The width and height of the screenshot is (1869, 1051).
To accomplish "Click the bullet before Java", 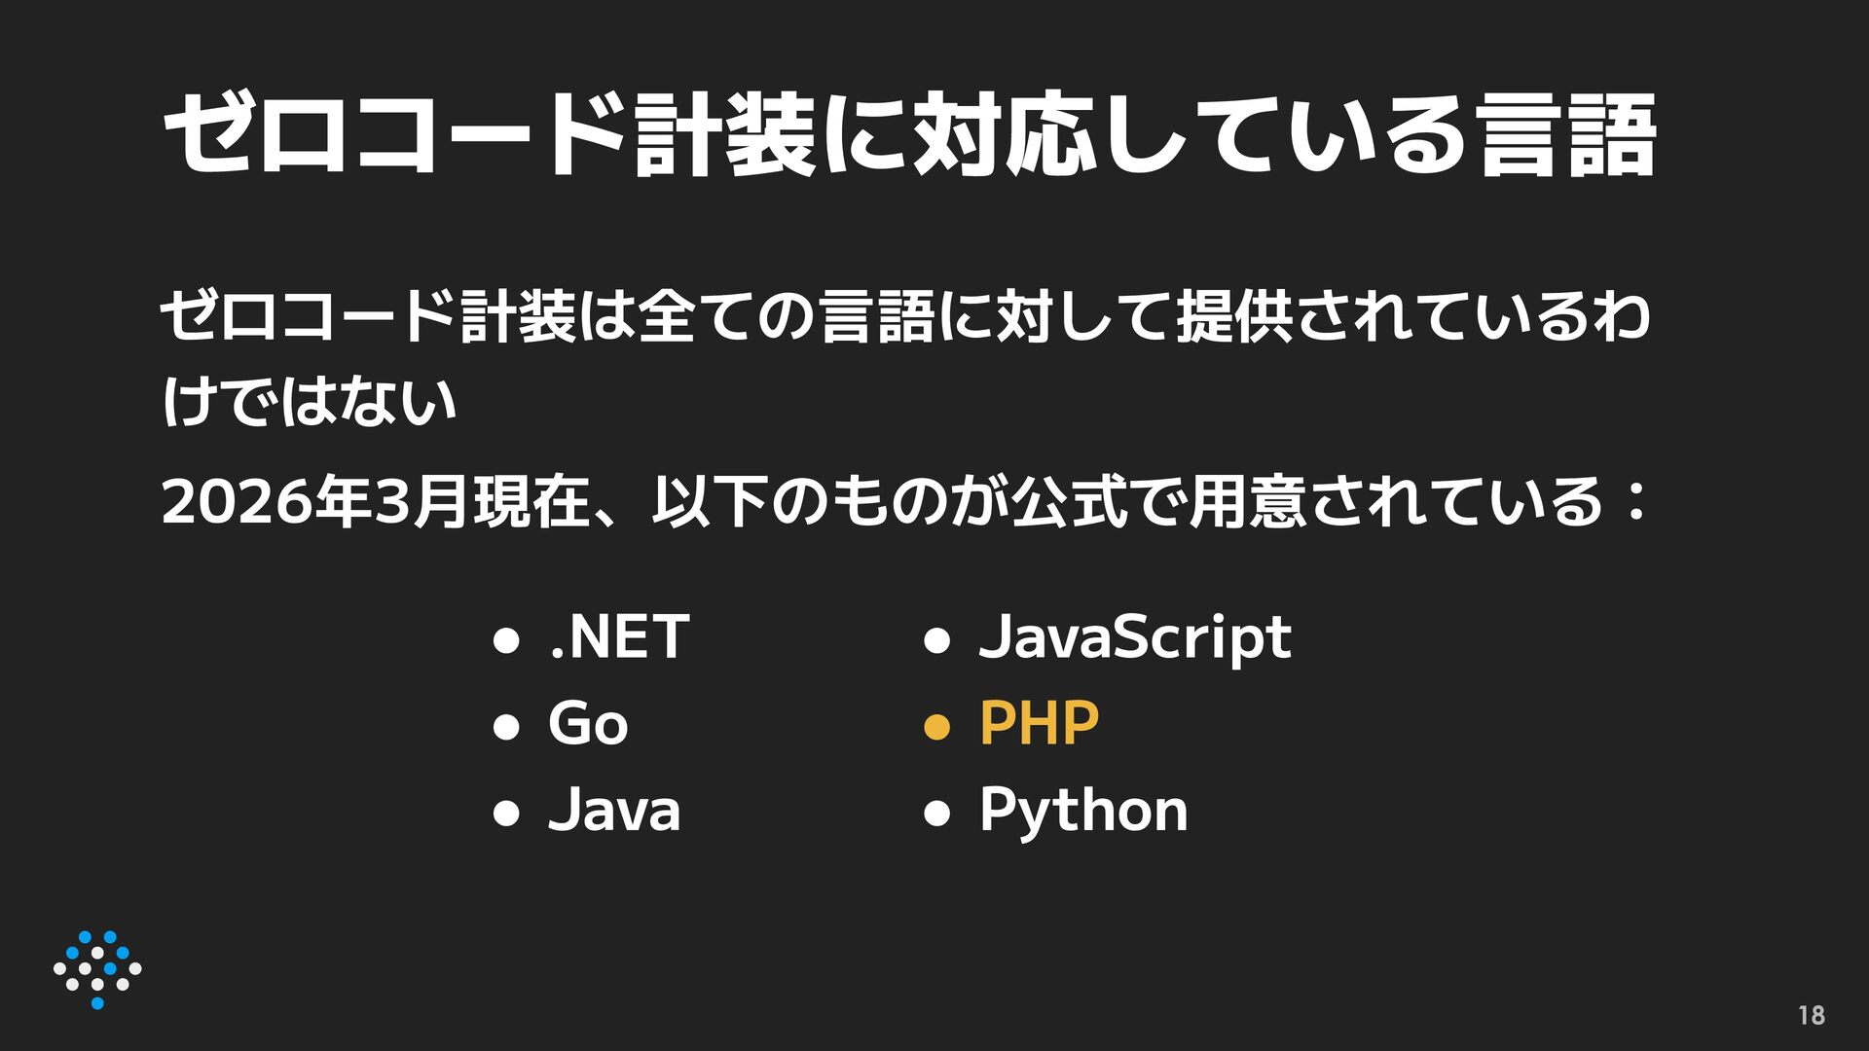I will click(x=505, y=814).
